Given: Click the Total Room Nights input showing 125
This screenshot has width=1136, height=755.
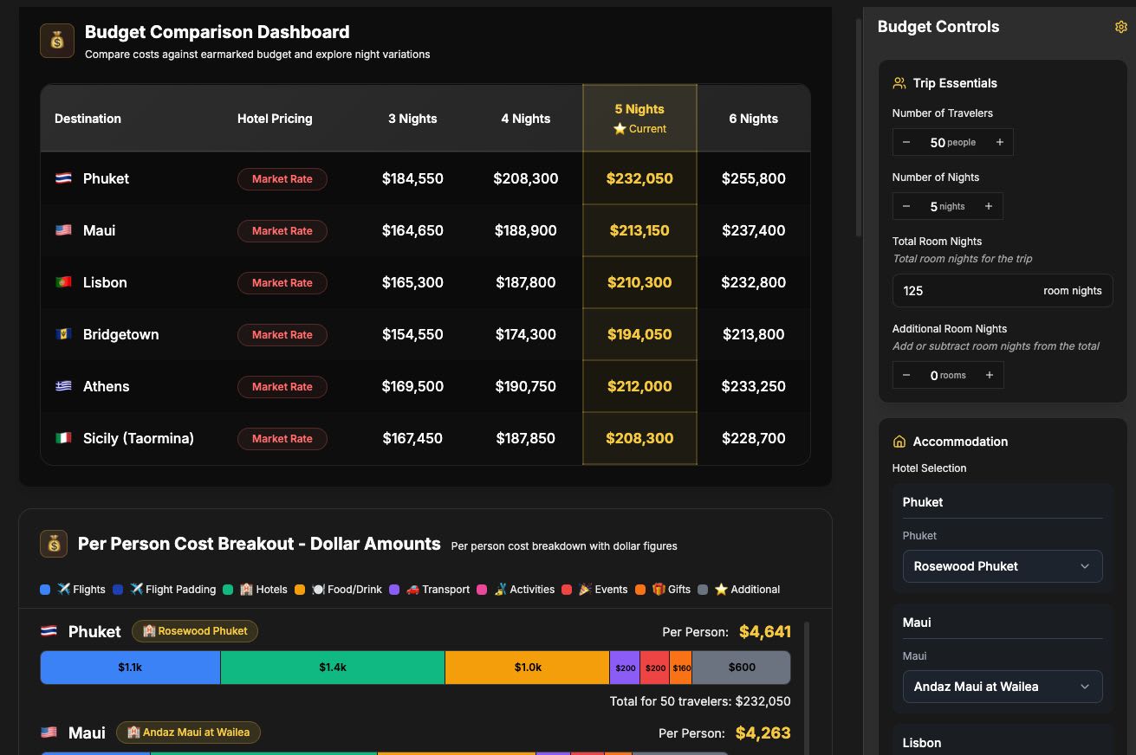Looking at the screenshot, I should pos(1003,290).
